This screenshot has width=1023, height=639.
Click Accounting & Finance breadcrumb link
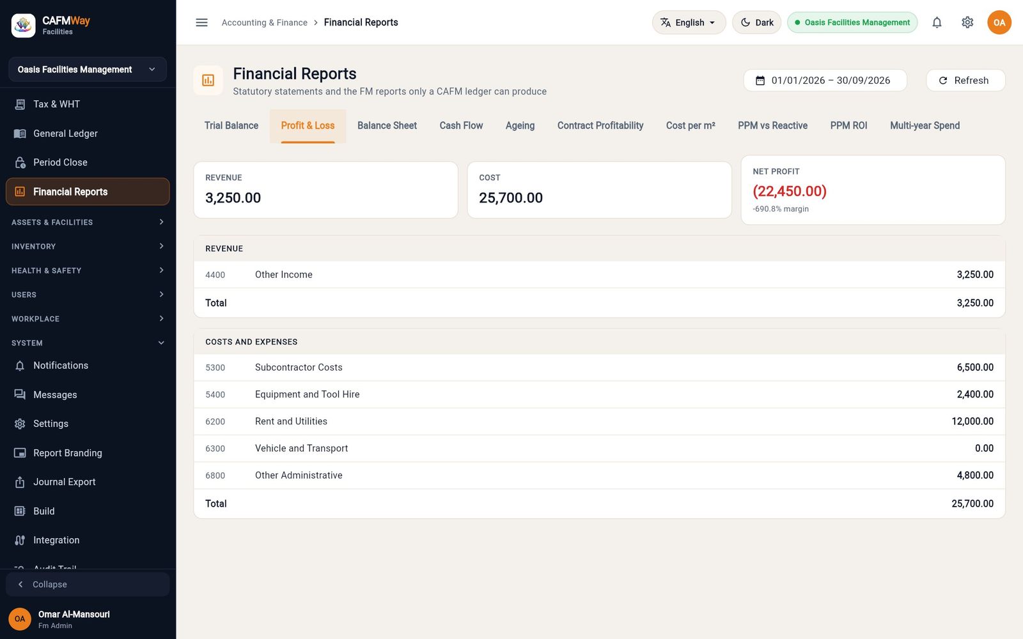click(264, 22)
